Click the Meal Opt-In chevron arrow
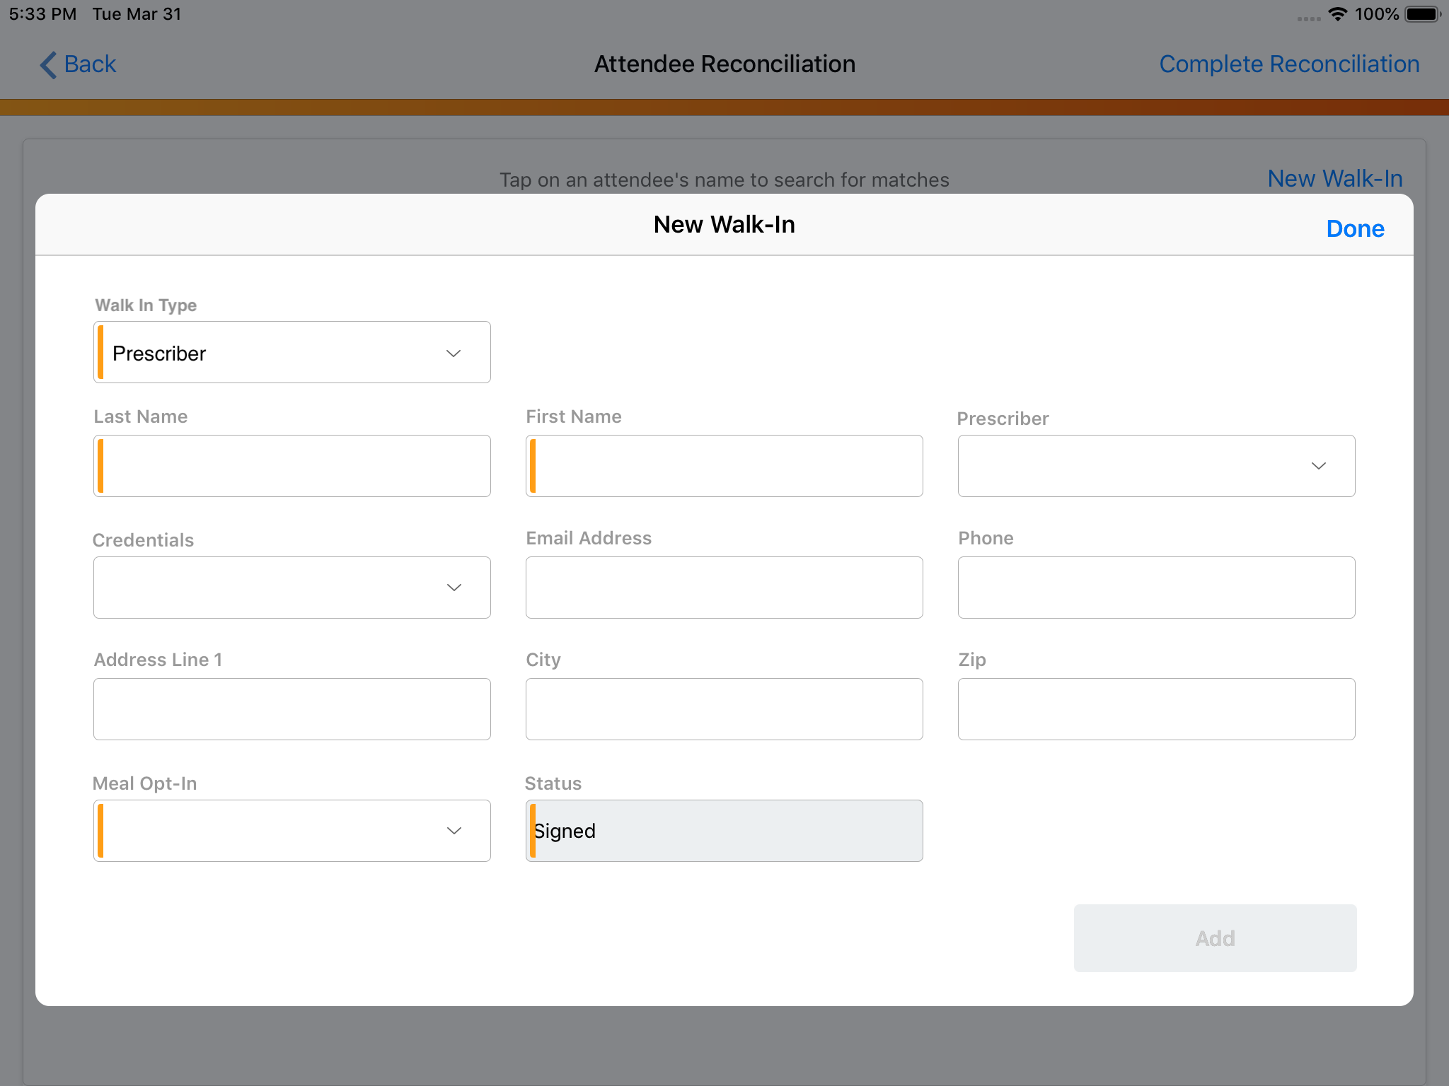This screenshot has width=1449, height=1086. [454, 831]
